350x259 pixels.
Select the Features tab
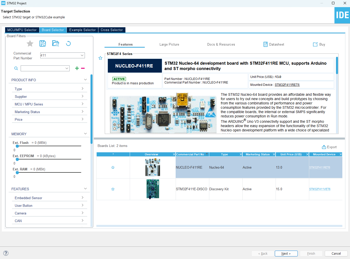pos(125,44)
